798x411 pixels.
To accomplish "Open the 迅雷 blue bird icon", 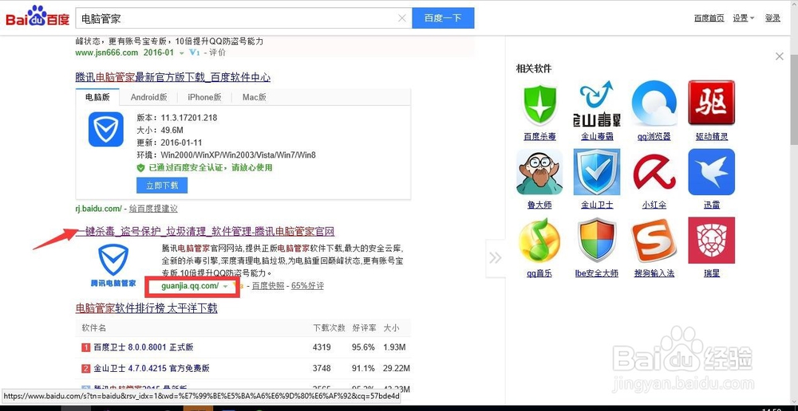I will point(711,172).
